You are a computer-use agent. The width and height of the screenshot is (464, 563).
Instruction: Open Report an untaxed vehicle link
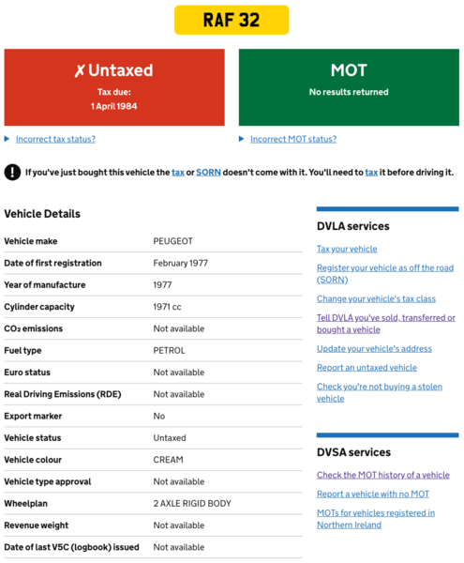click(367, 368)
